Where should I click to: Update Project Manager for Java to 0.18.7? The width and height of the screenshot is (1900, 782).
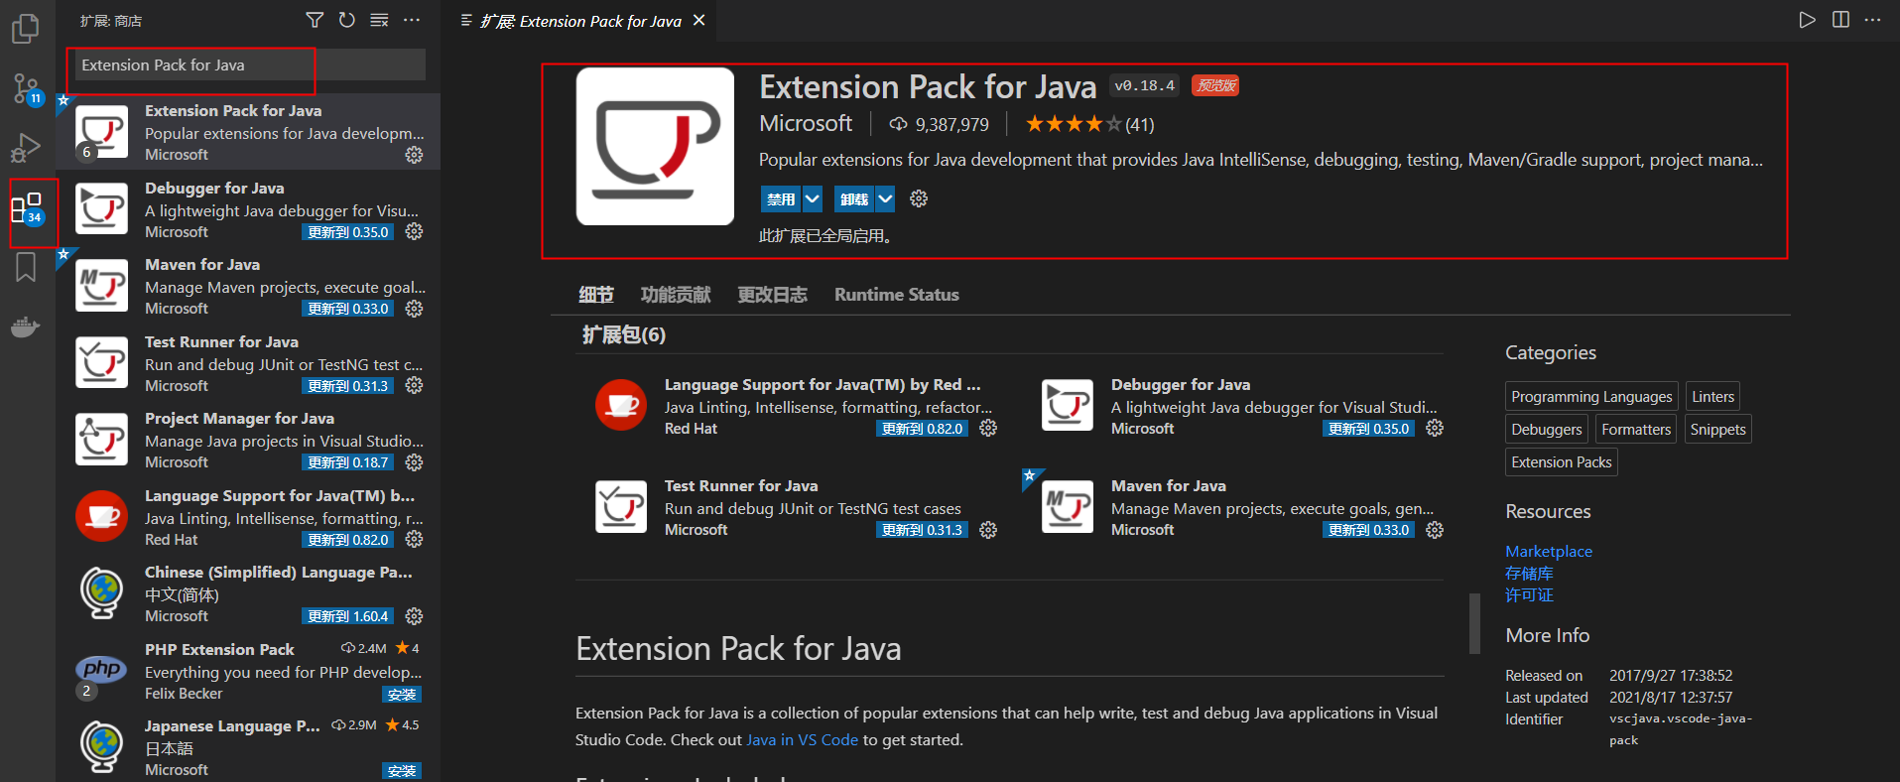tap(347, 462)
